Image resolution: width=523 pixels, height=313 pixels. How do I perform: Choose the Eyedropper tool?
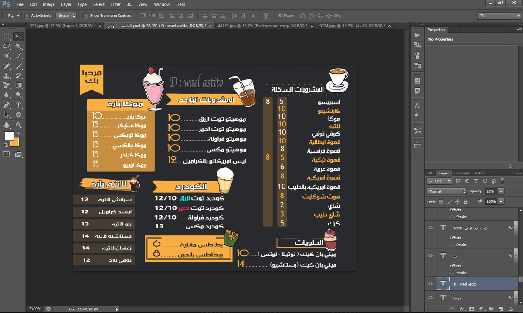(x=19, y=56)
